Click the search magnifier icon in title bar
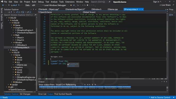Viewport: 176px width, 99px height. [x=109, y=2]
